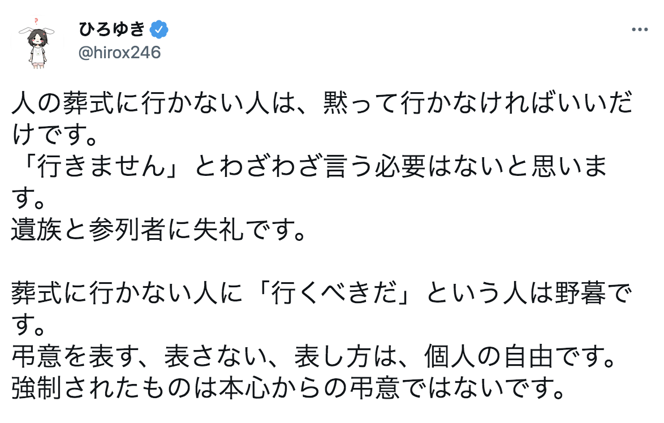The image size is (664, 423).
Task: Click the line starting 弔意を表す
Action: click(313, 356)
